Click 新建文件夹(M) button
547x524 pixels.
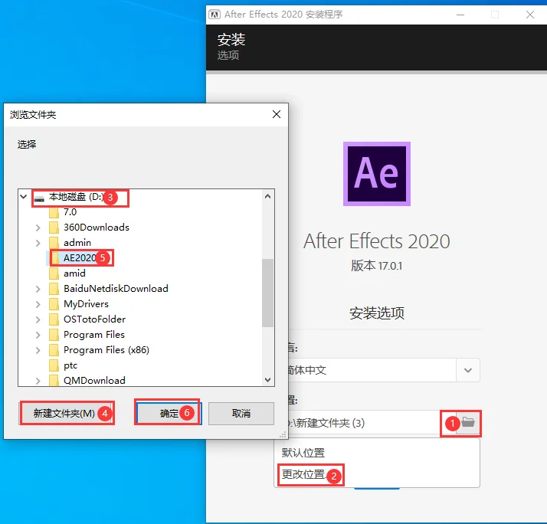click(65, 414)
